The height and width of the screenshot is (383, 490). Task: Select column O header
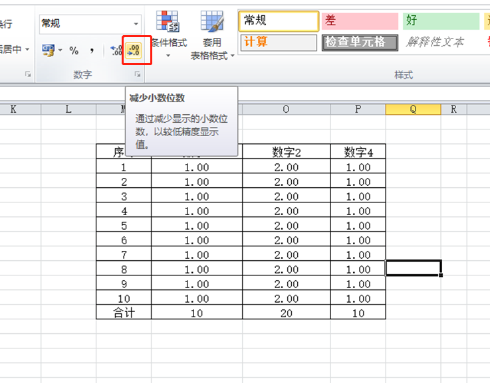[286, 109]
